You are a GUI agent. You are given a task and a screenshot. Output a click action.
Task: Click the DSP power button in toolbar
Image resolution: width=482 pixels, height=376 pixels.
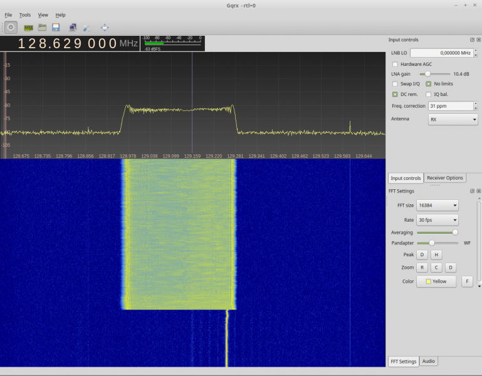tap(11, 27)
